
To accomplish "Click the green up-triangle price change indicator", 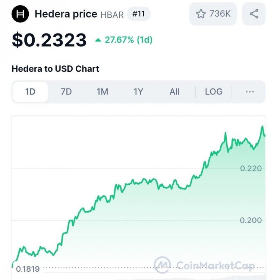I will pos(98,40).
